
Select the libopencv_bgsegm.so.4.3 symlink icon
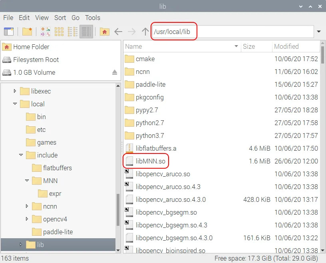pyautogui.click(x=129, y=225)
